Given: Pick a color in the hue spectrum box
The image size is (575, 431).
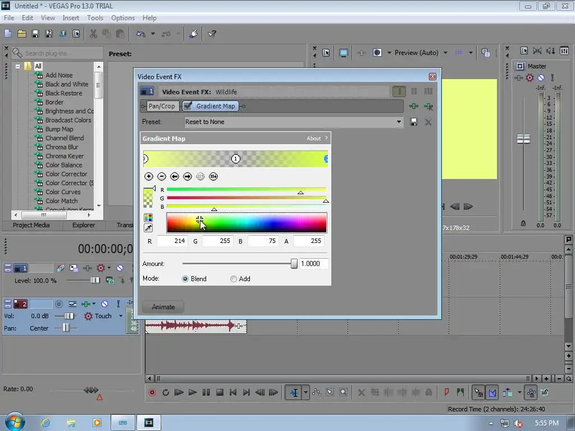Looking at the screenshot, I should [247, 222].
